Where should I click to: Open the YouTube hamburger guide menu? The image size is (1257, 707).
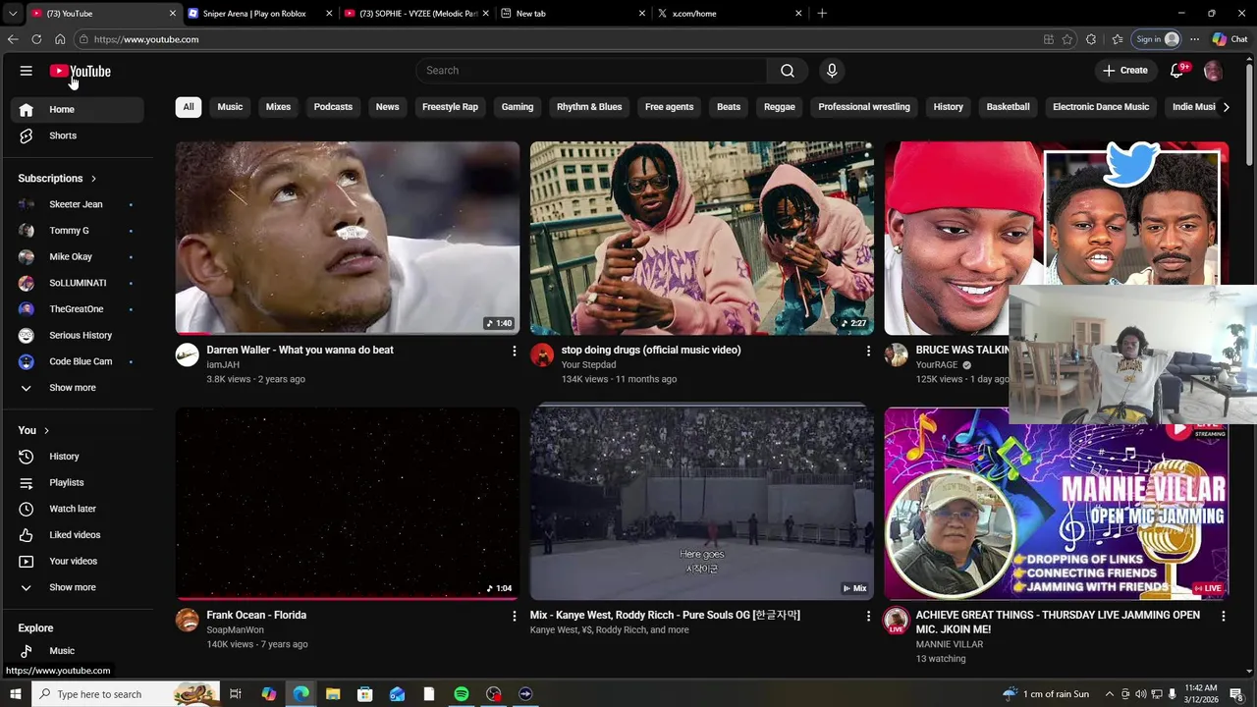click(27, 71)
